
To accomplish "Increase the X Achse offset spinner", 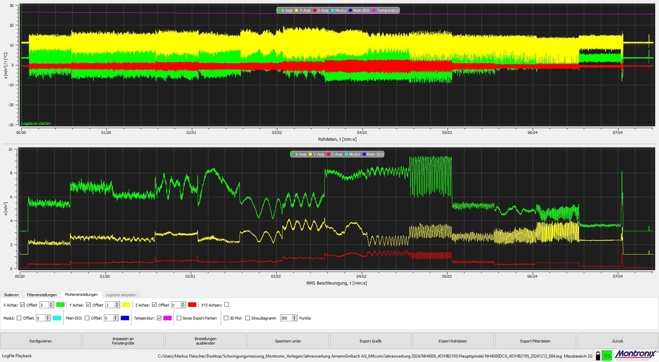I will pyautogui.click(x=51, y=303).
